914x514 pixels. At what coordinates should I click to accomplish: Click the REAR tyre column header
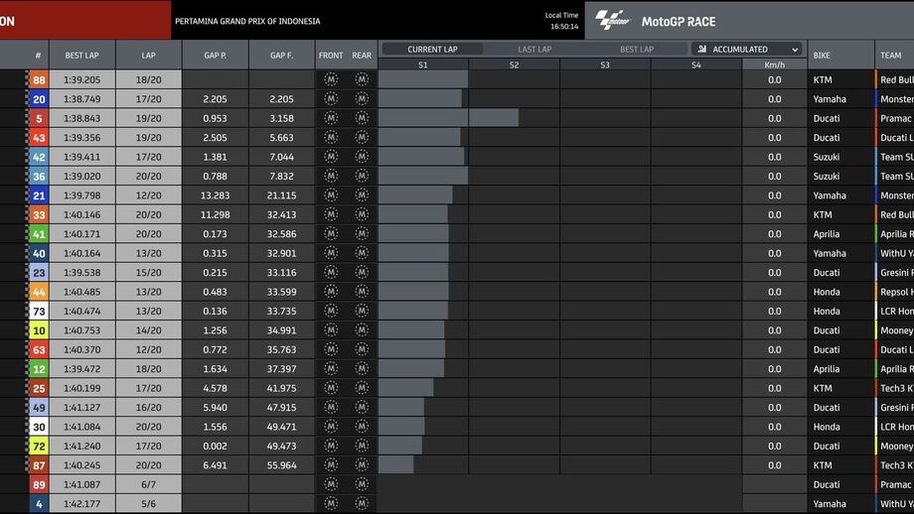pos(362,56)
